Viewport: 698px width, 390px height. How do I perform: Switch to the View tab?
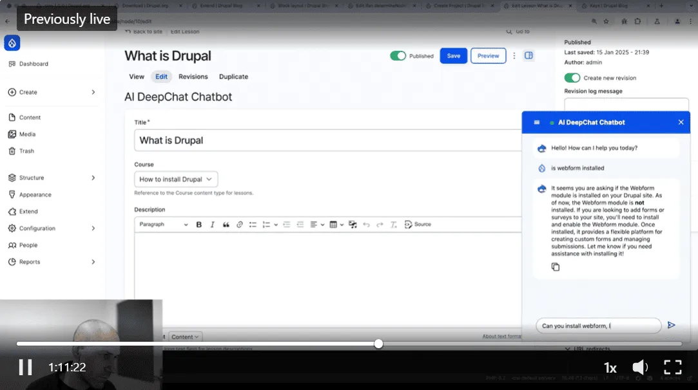[x=137, y=77]
